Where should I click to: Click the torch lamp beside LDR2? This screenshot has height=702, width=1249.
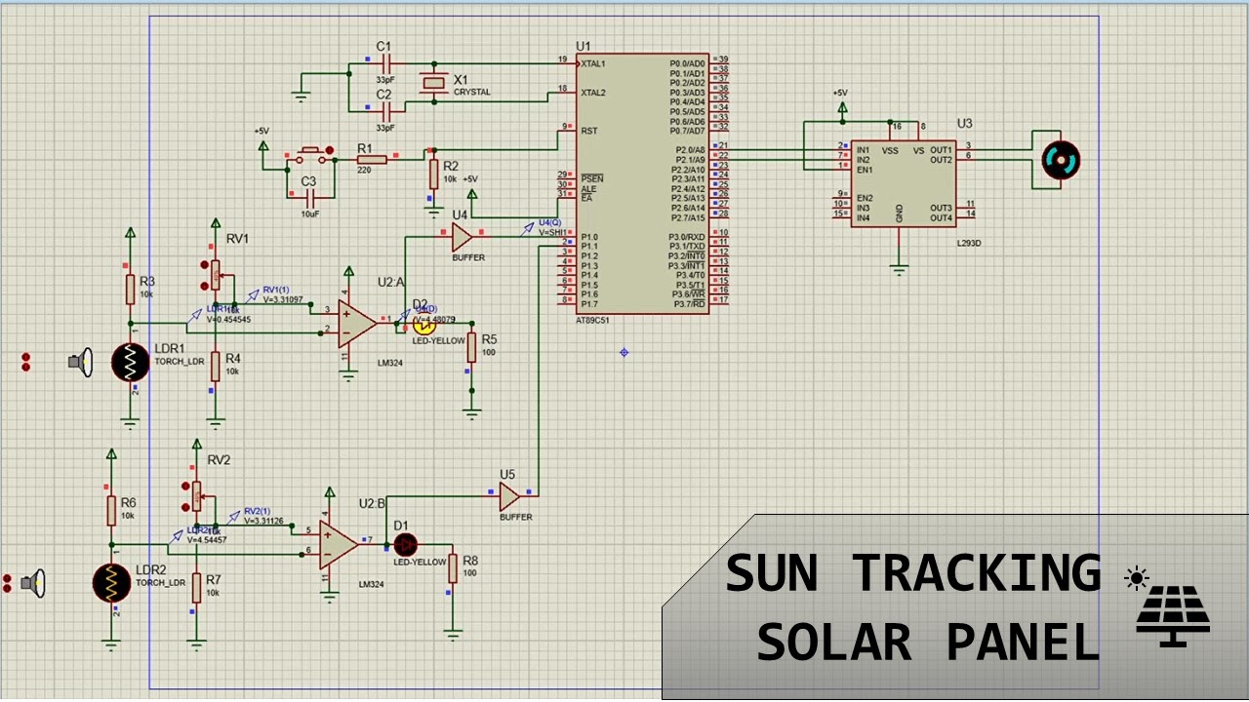coord(34,583)
